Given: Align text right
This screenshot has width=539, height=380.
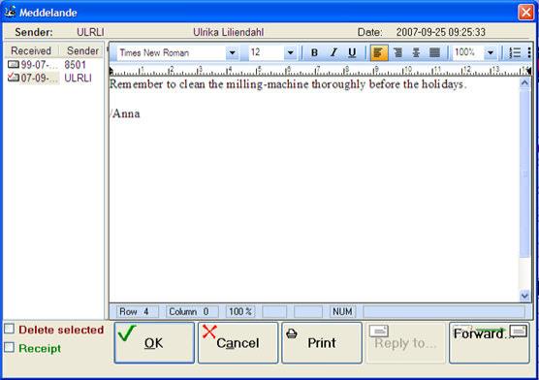Looking at the screenshot, I should (x=397, y=52).
